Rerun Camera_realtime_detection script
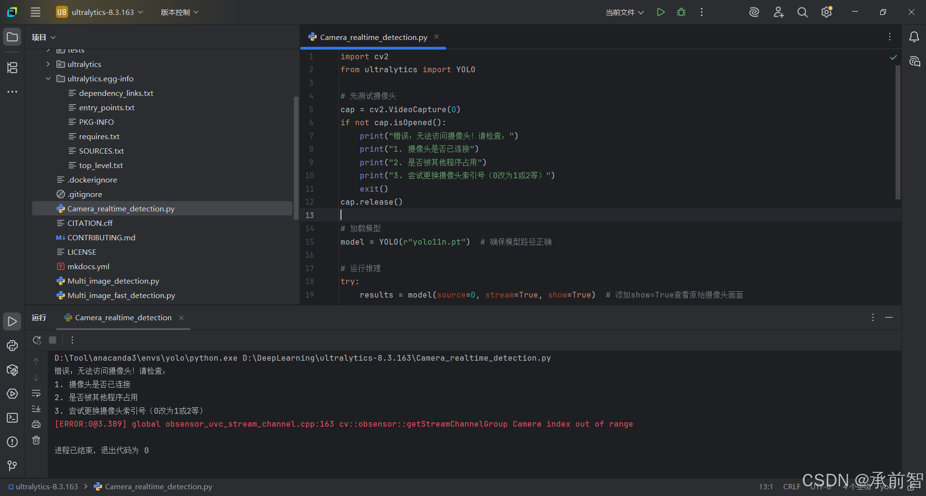926x496 pixels. 37,340
